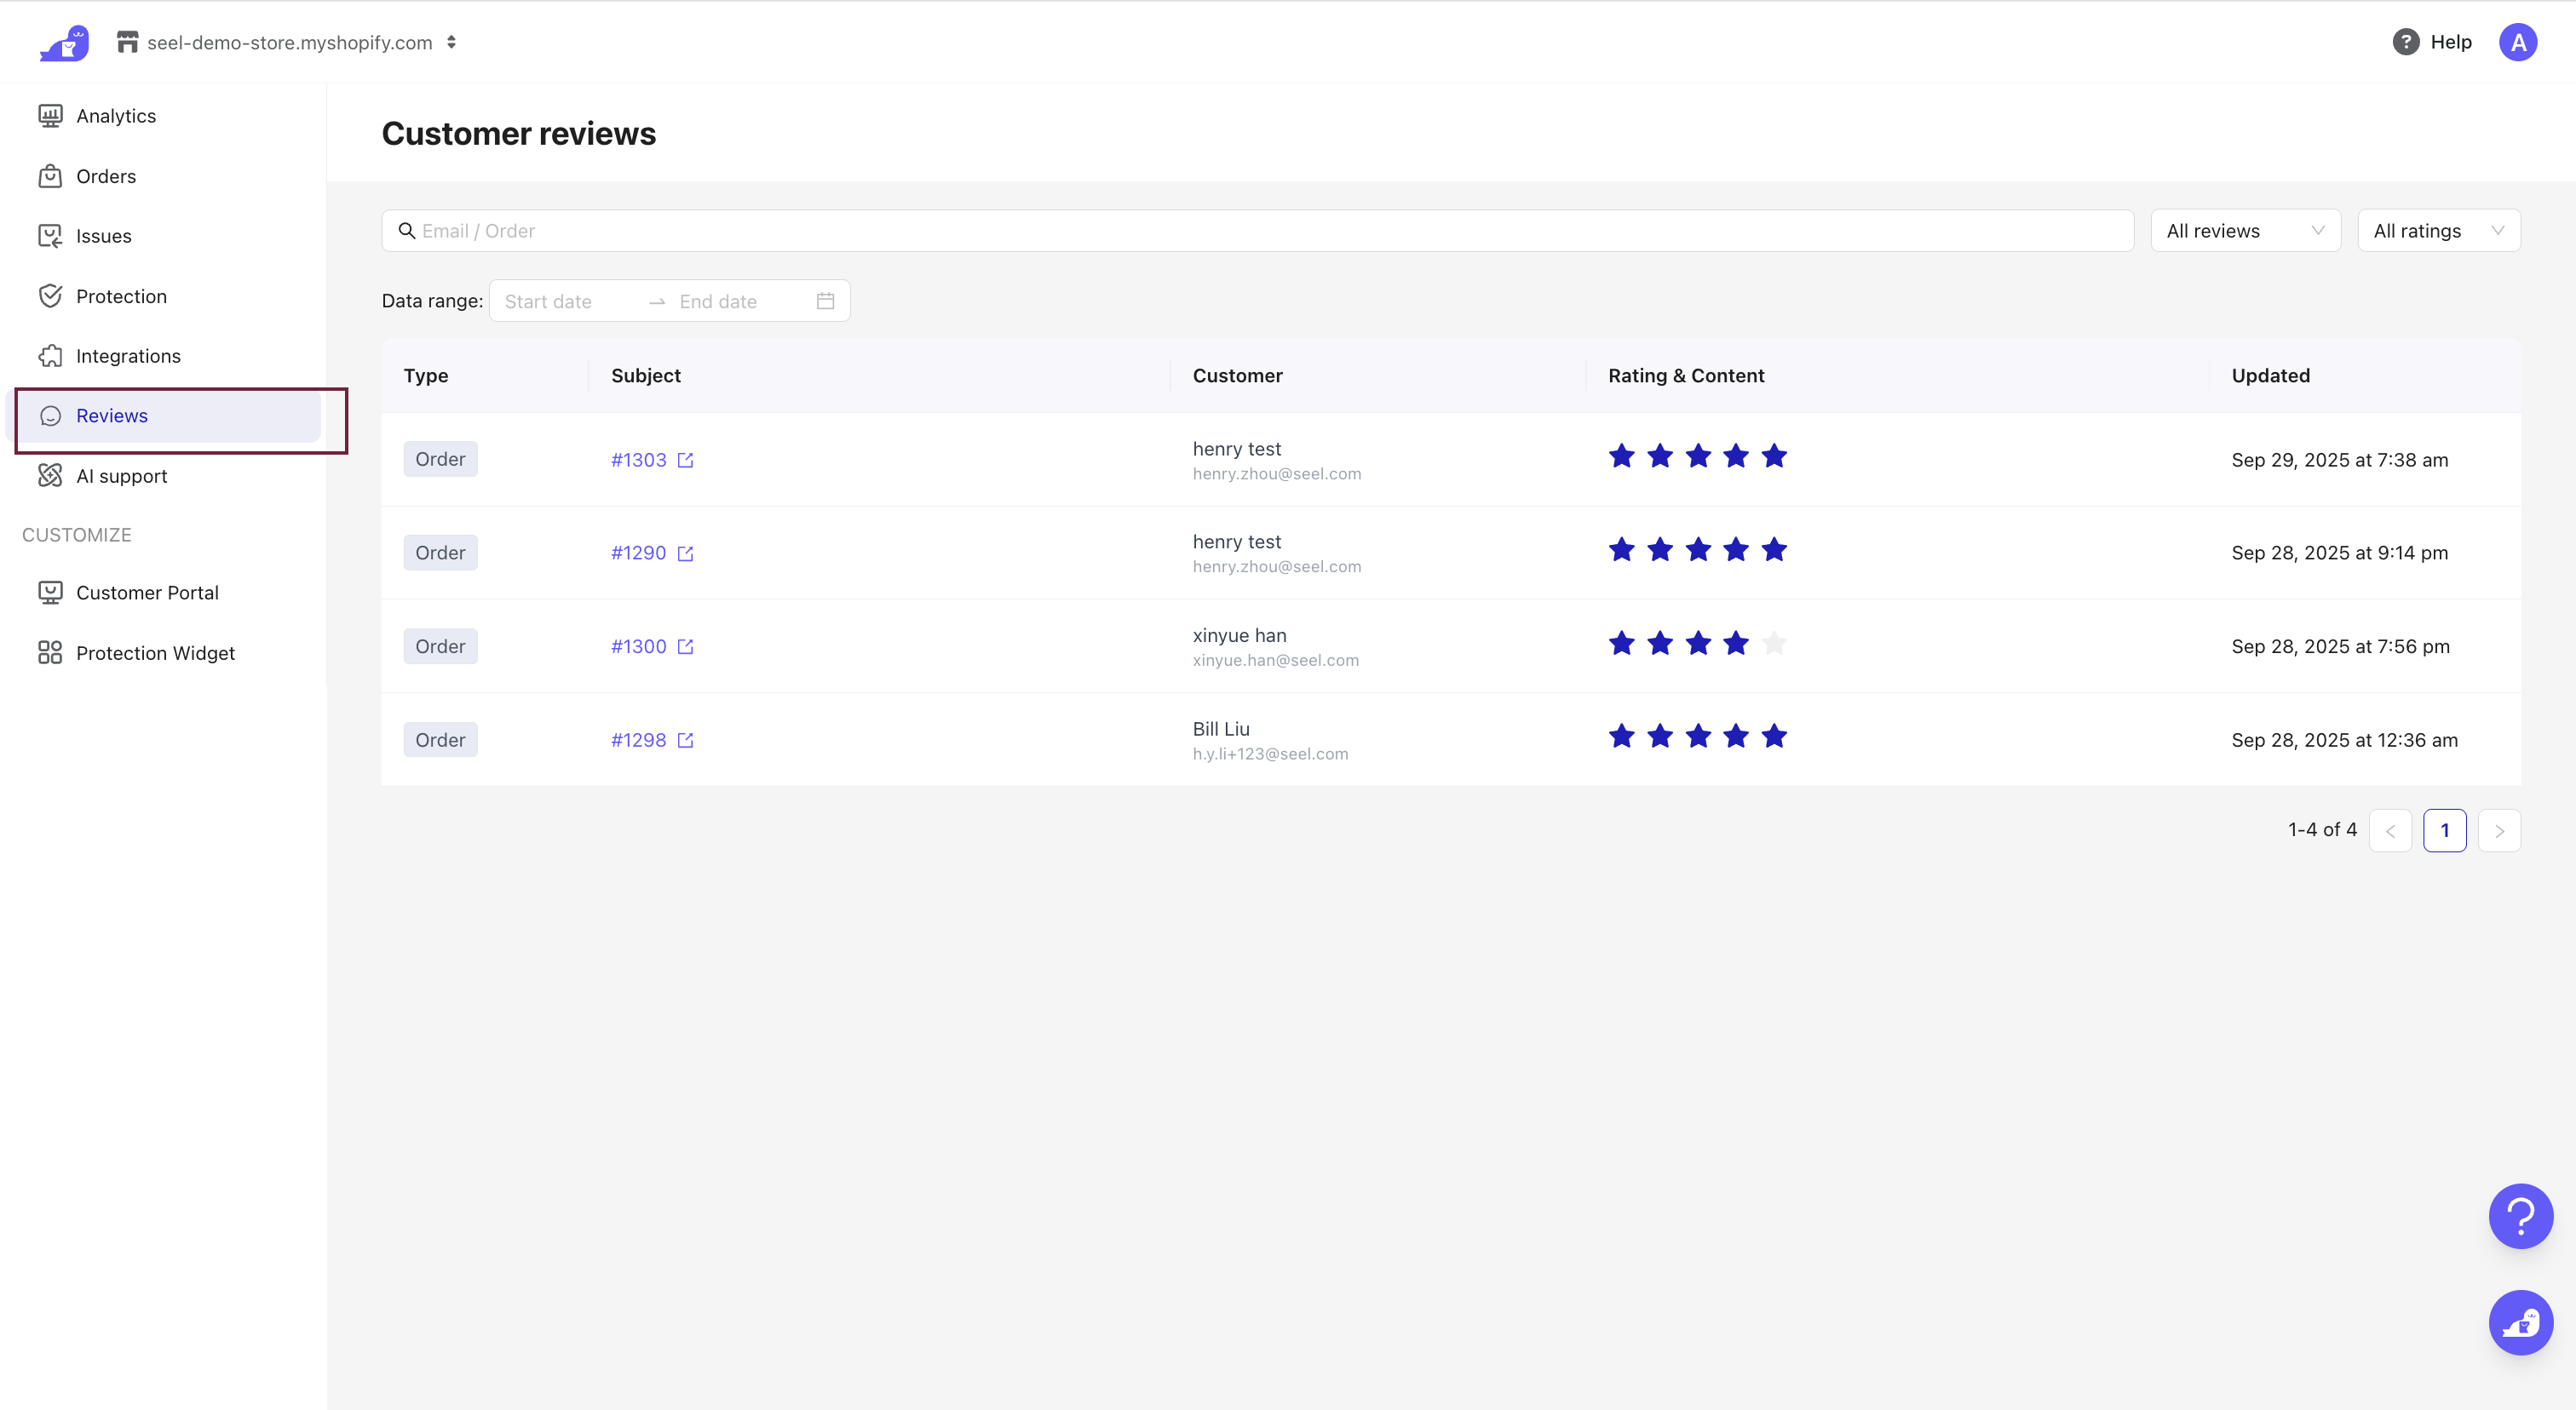2576x1410 pixels.
Task: Open the Protection Widget menu item
Action: [155, 652]
